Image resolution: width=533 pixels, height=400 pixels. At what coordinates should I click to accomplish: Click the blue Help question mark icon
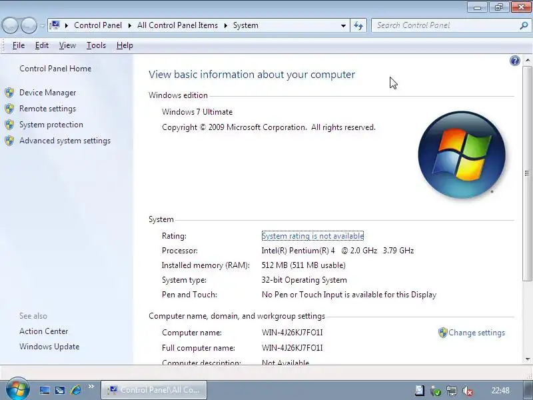(514, 61)
